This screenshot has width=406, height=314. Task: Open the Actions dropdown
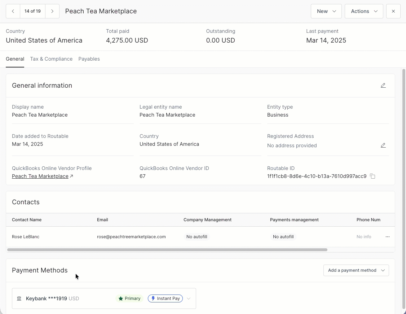364,11
